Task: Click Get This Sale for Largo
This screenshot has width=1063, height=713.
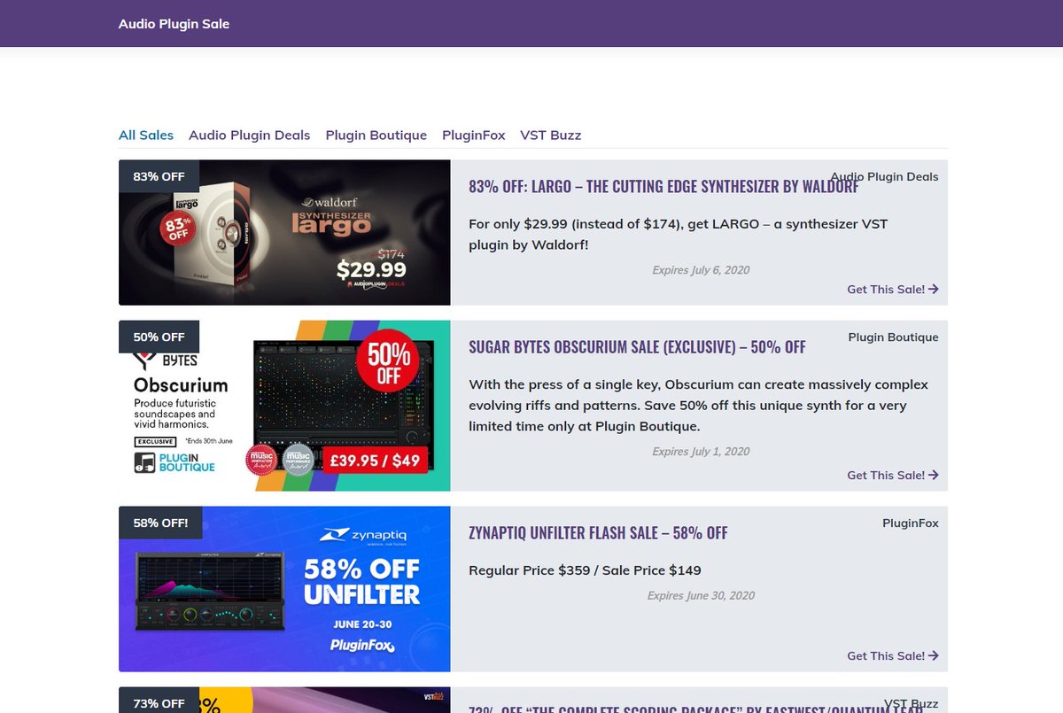Action: click(x=893, y=290)
